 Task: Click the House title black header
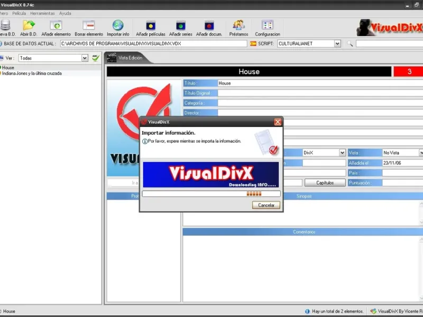coord(249,71)
